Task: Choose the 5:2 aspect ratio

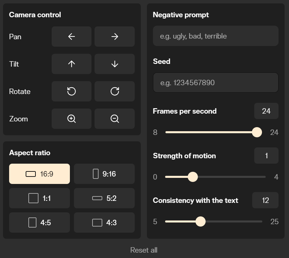Action: 104,198
